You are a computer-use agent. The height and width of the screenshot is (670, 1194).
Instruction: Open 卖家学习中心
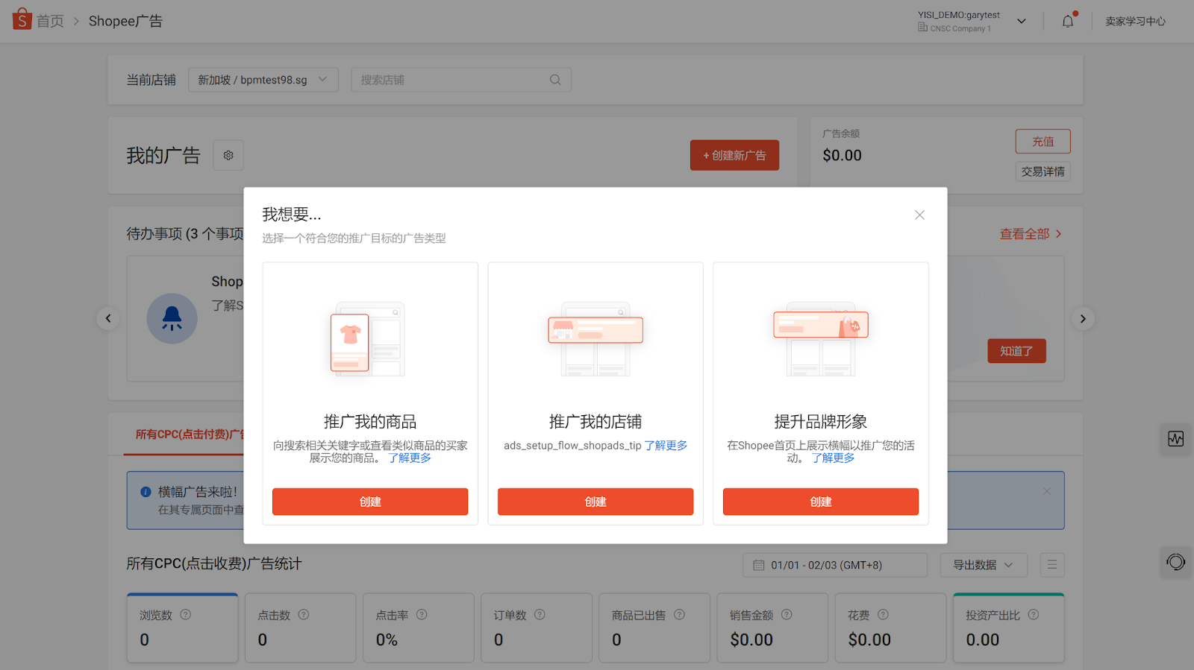click(1135, 21)
